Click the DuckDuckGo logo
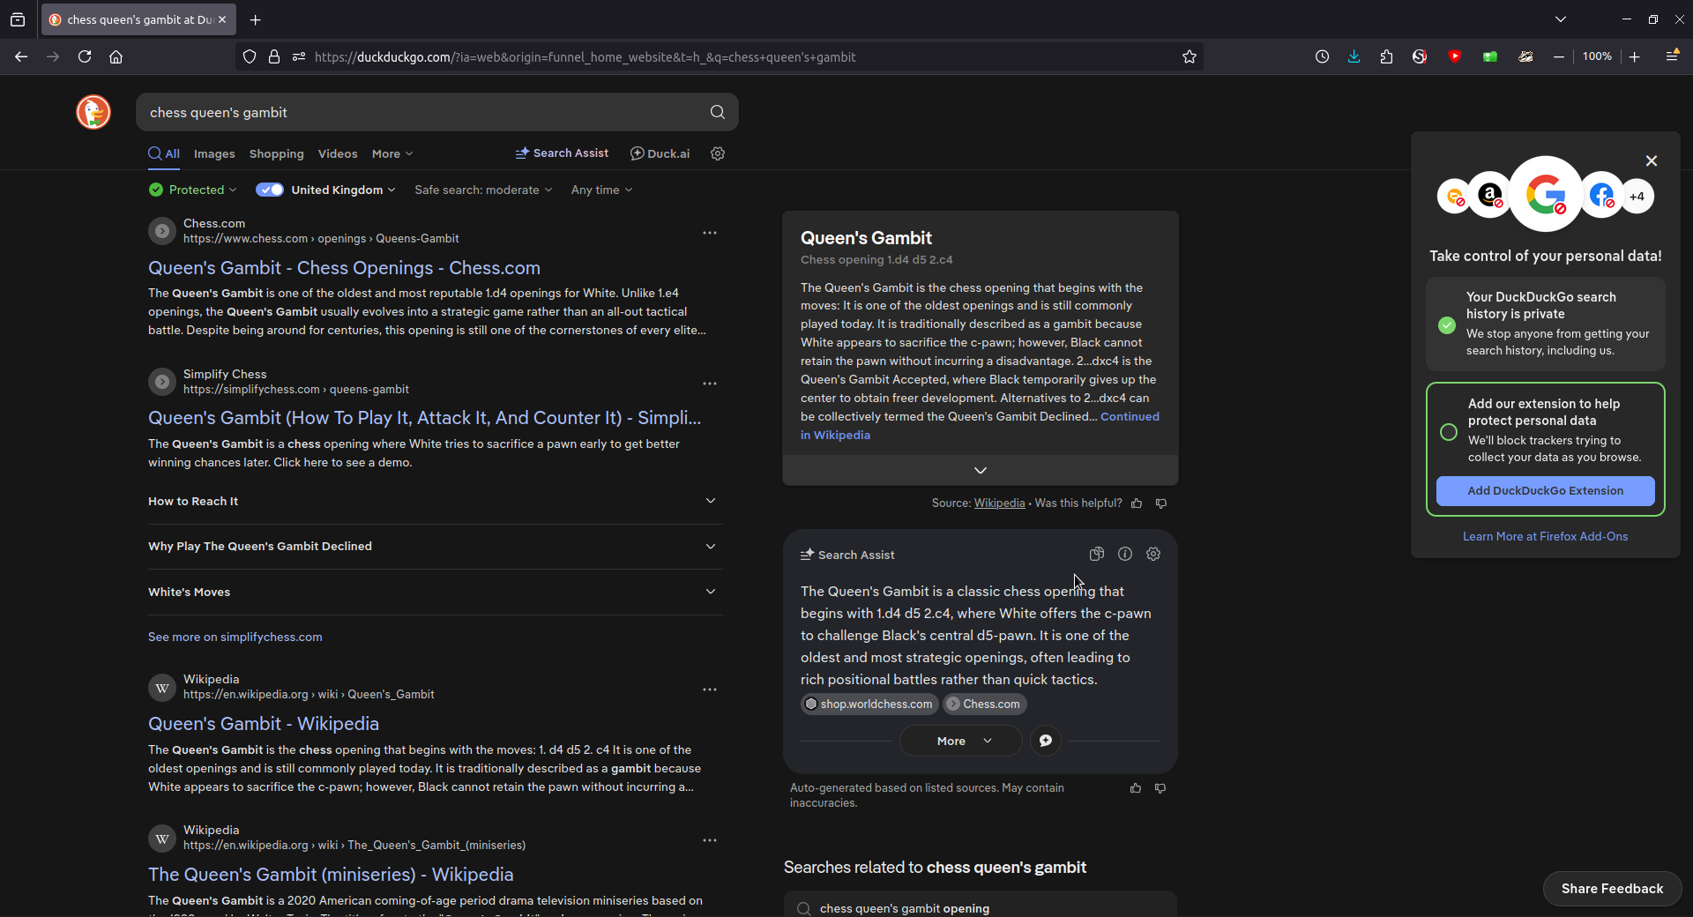 point(93,112)
